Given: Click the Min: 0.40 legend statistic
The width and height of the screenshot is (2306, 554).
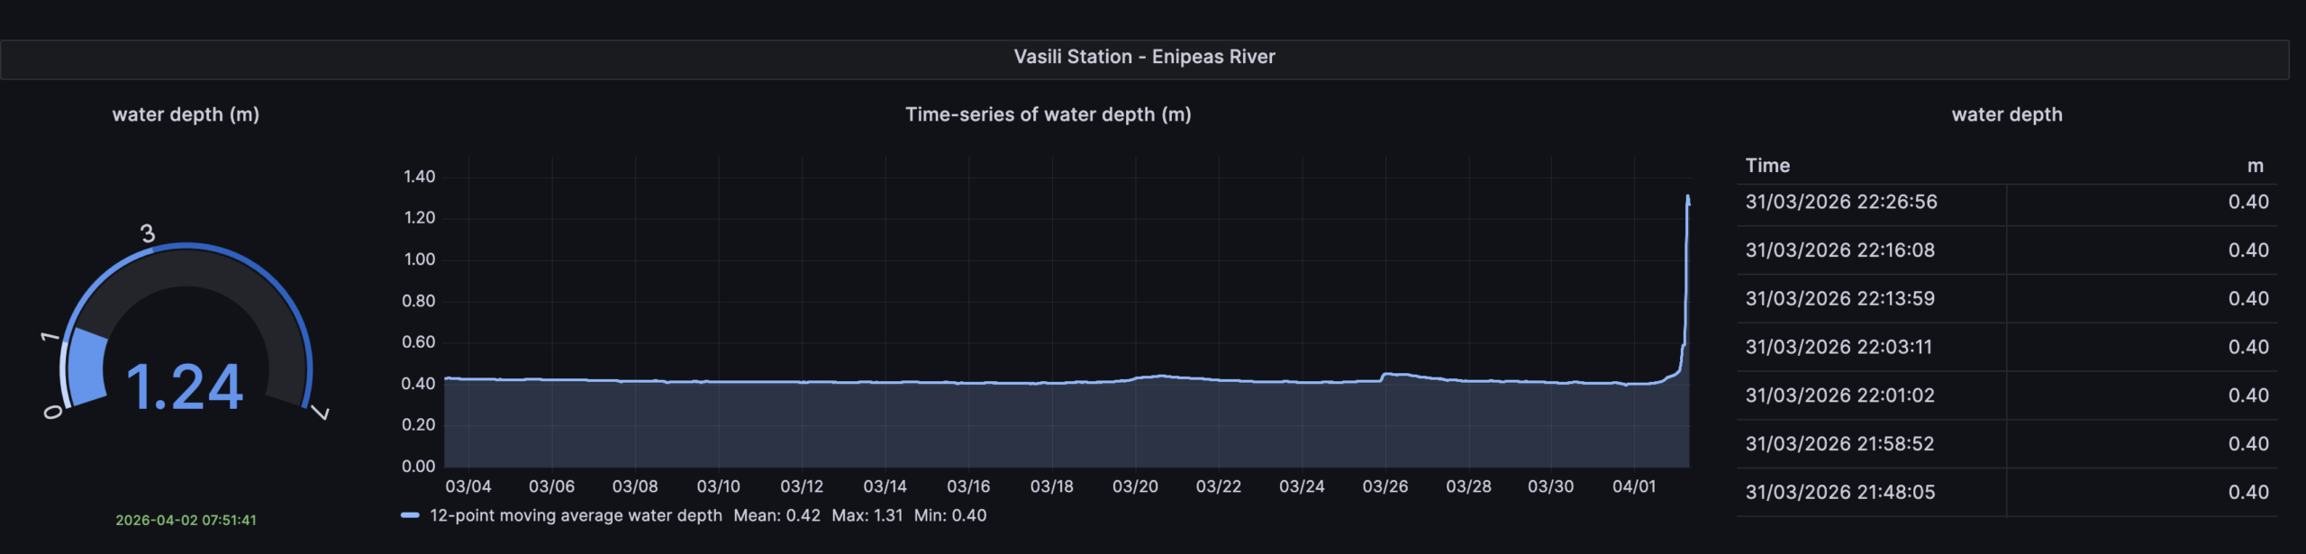Looking at the screenshot, I should pos(949,515).
